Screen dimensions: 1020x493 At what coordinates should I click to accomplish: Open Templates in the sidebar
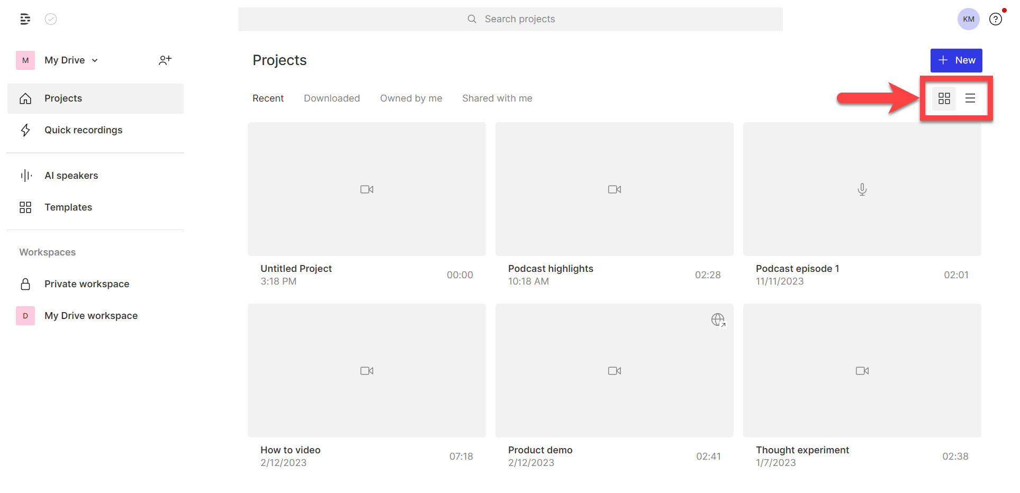95,207
